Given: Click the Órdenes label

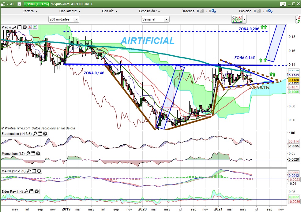Looking at the screenshot, I should pyautogui.click(x=189, y=11).
